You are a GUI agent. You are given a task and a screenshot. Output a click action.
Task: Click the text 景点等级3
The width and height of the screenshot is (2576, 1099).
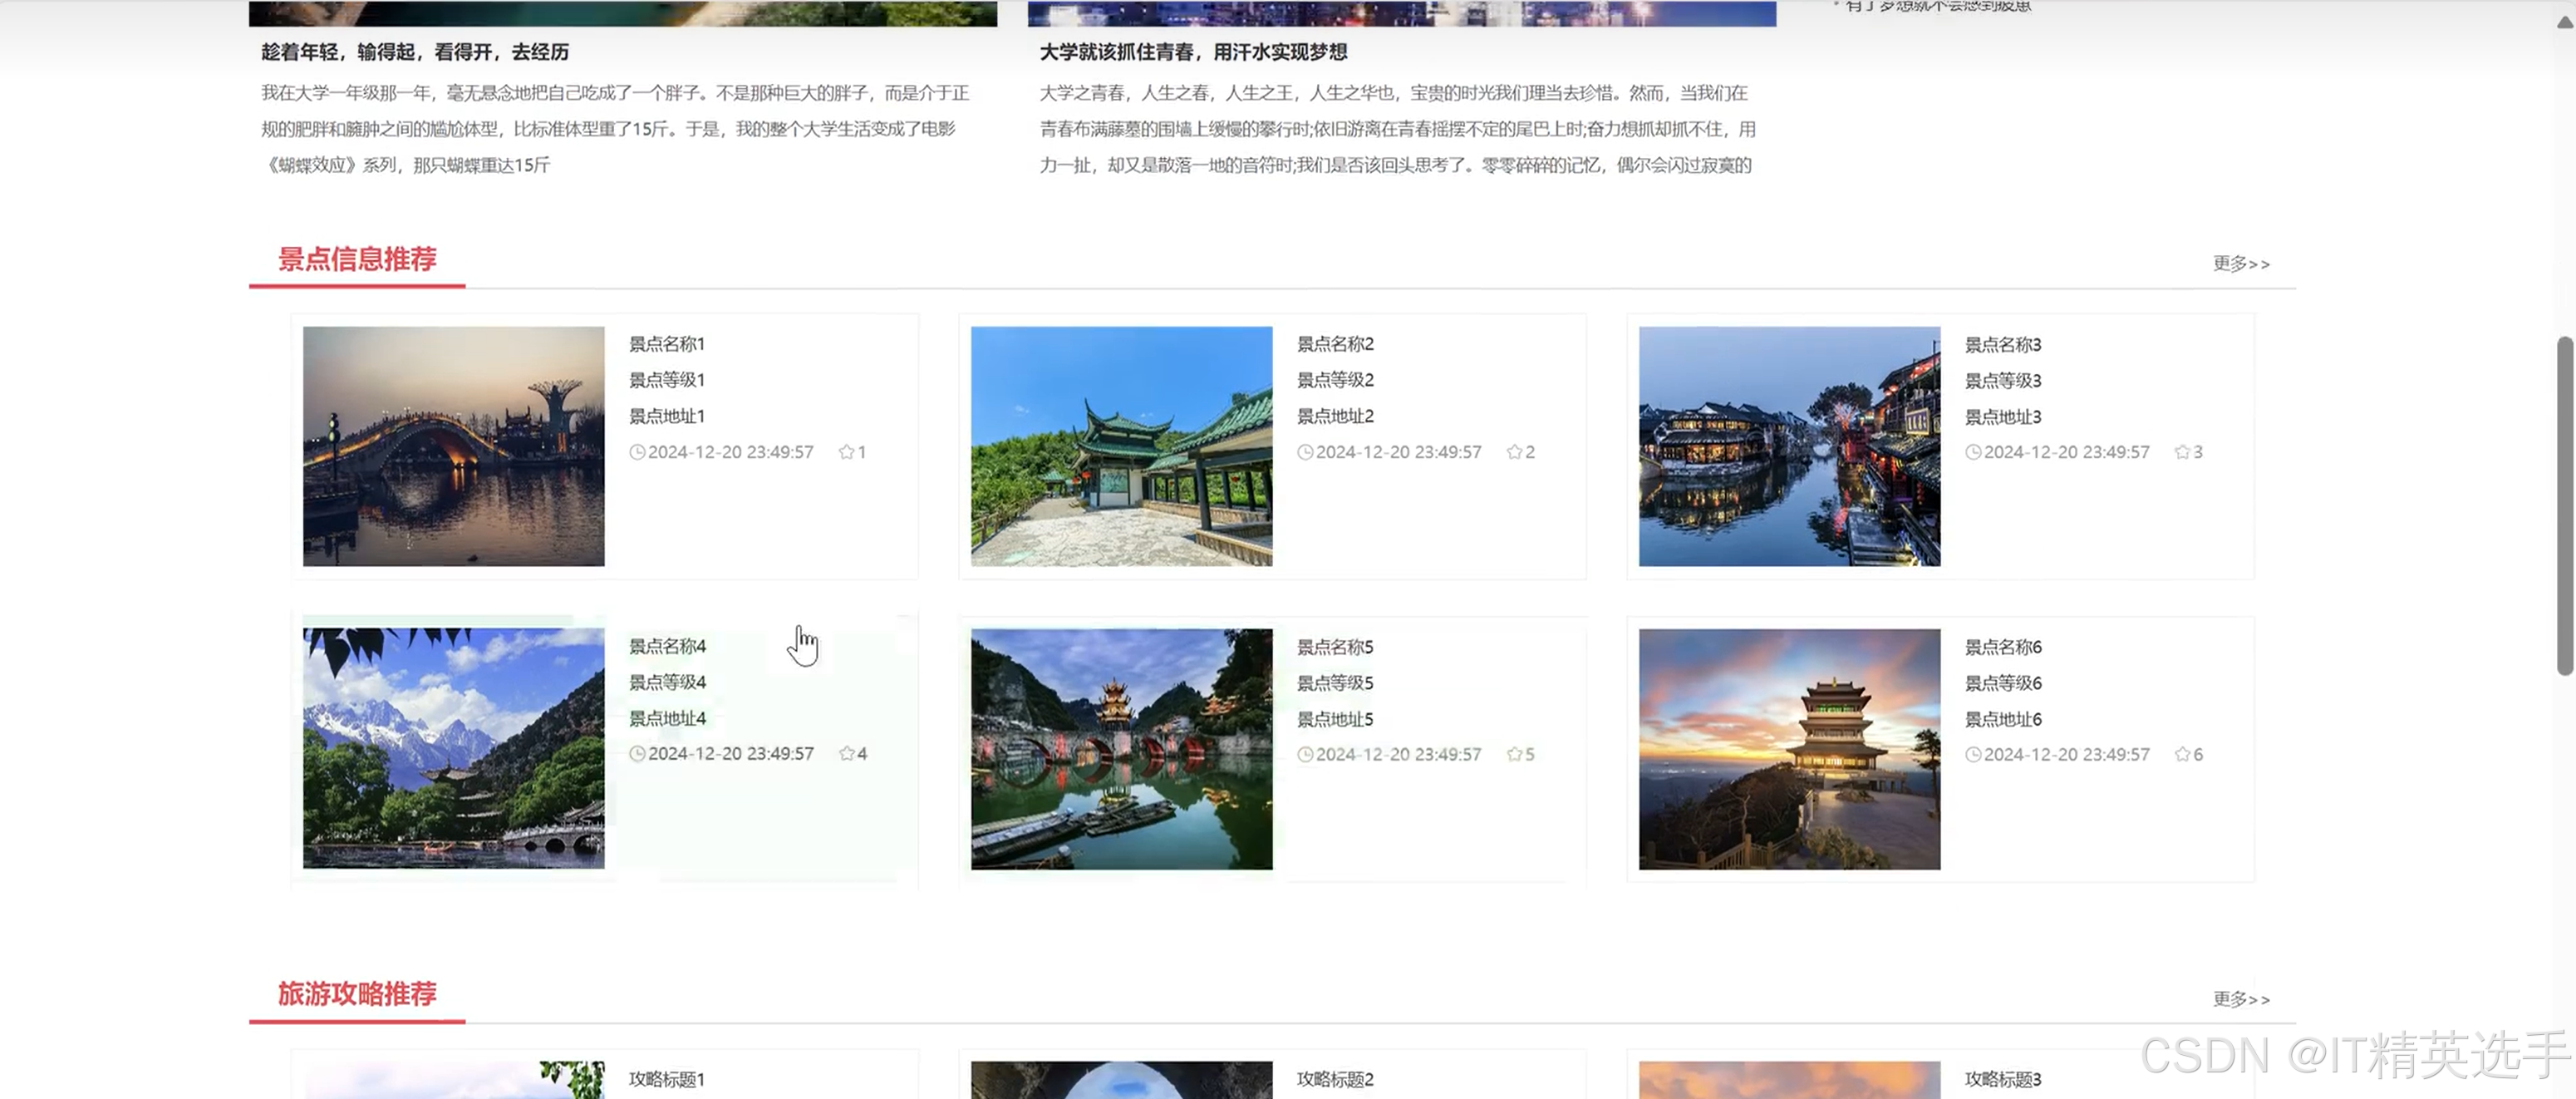coord(2003,381)
